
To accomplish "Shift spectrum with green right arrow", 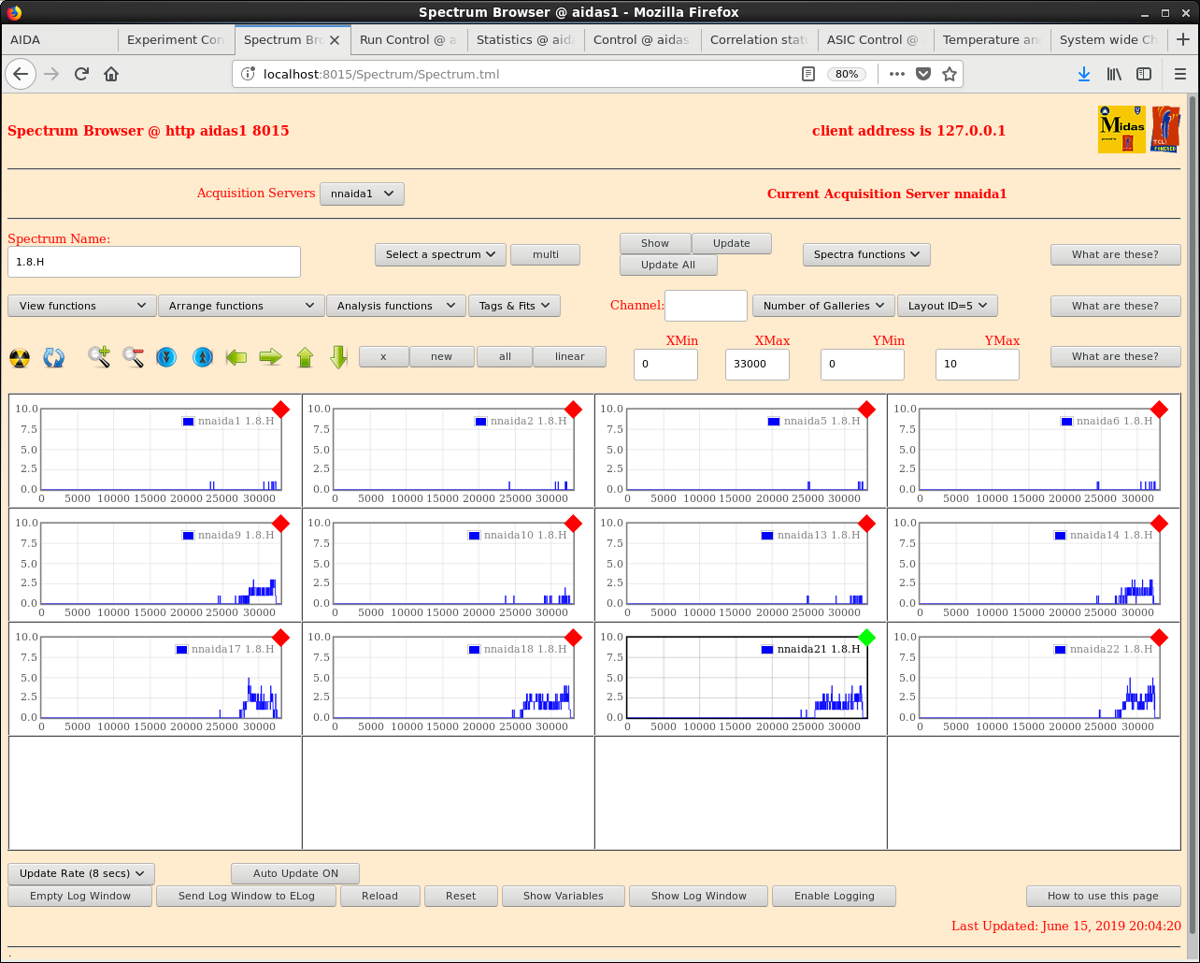I will [x=270, y=357].
